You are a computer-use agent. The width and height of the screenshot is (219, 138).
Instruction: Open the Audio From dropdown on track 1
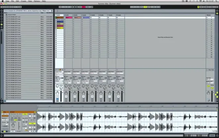pos(59,73)
